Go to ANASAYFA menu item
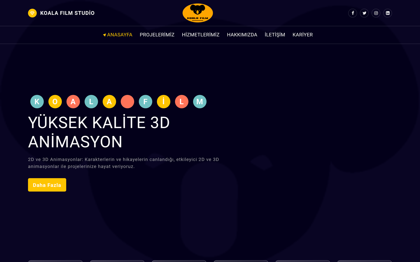Screen dimensions: 420x262 (118, 35)
